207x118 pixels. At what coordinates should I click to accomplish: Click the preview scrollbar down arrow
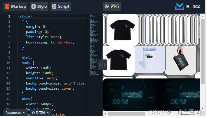tap(202, 108)
